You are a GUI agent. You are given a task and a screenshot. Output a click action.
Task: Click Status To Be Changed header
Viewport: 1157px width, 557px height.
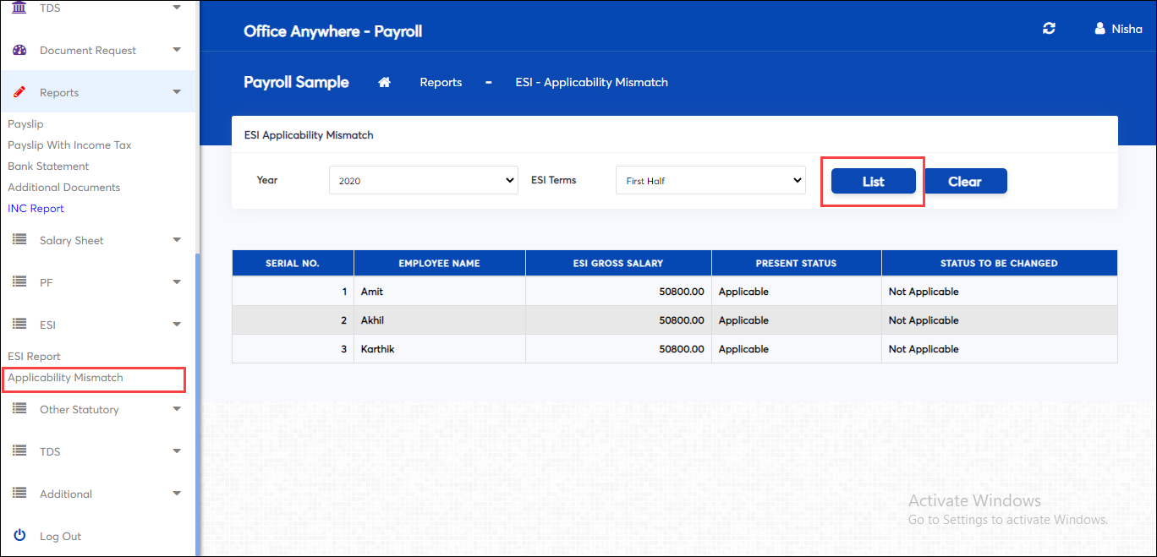pos(999,263)
